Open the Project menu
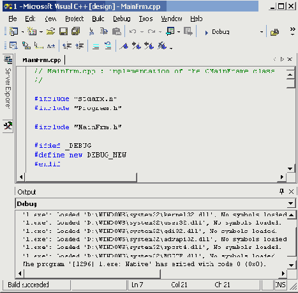The width and height of the screenshot is (298, 293). [75, 19]
